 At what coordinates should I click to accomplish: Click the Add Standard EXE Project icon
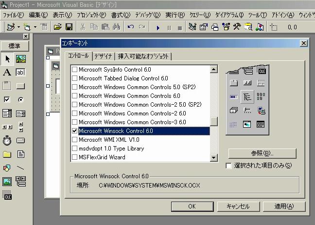click(x=11, y=27)
